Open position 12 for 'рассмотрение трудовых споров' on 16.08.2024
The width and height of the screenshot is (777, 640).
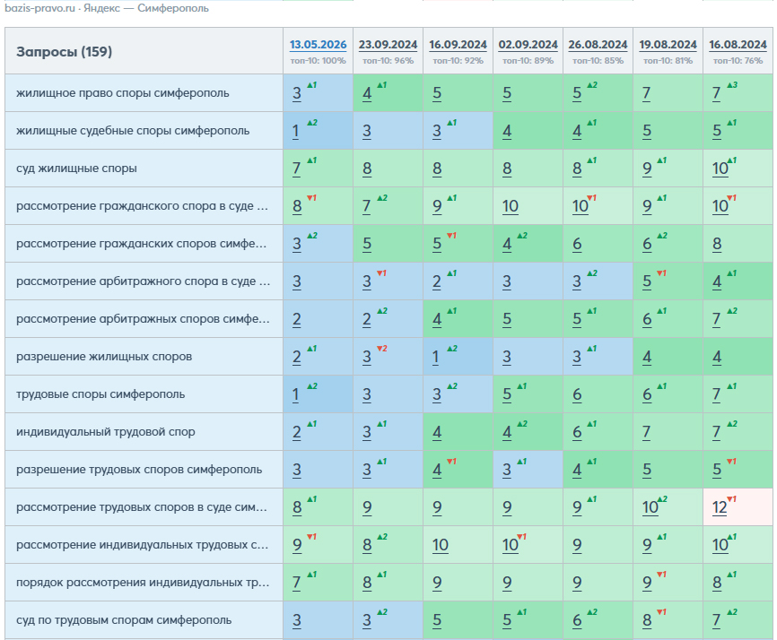click(x=719, y=507)
